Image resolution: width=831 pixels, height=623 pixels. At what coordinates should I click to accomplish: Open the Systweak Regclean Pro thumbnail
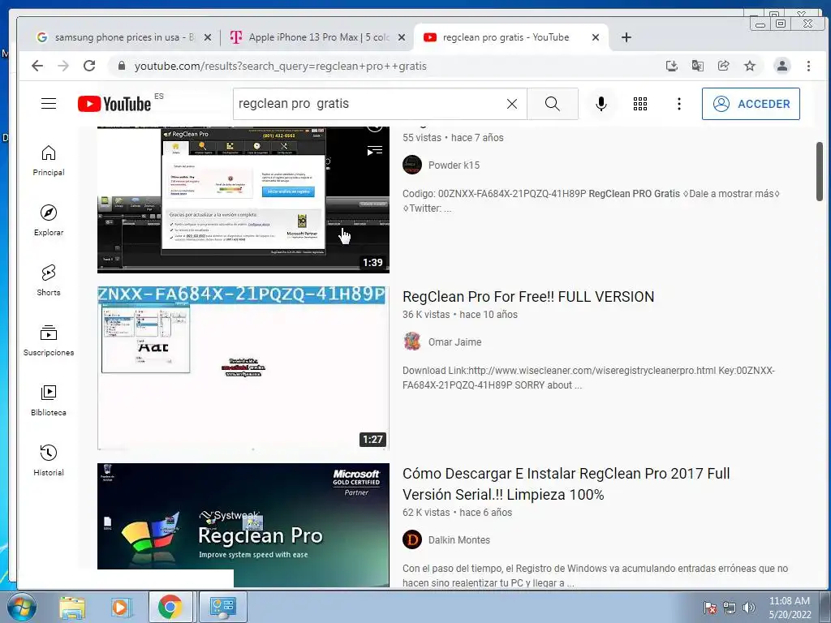[243, 525]
